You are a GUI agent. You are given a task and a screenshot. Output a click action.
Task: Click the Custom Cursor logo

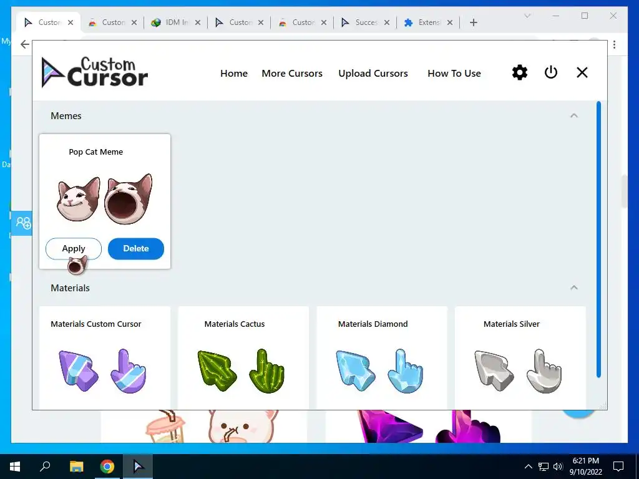point(95,72)
